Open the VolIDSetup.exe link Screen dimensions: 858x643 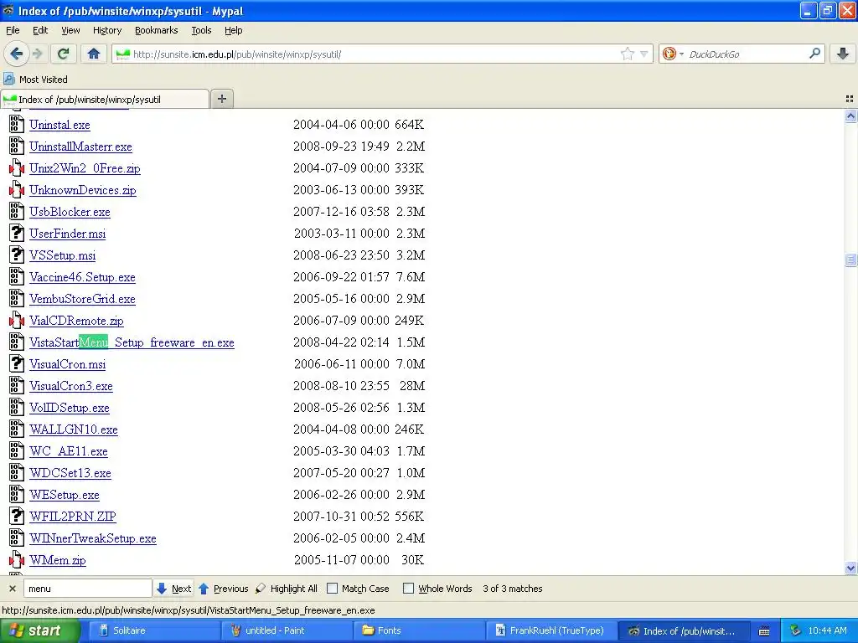coord(70,408)
